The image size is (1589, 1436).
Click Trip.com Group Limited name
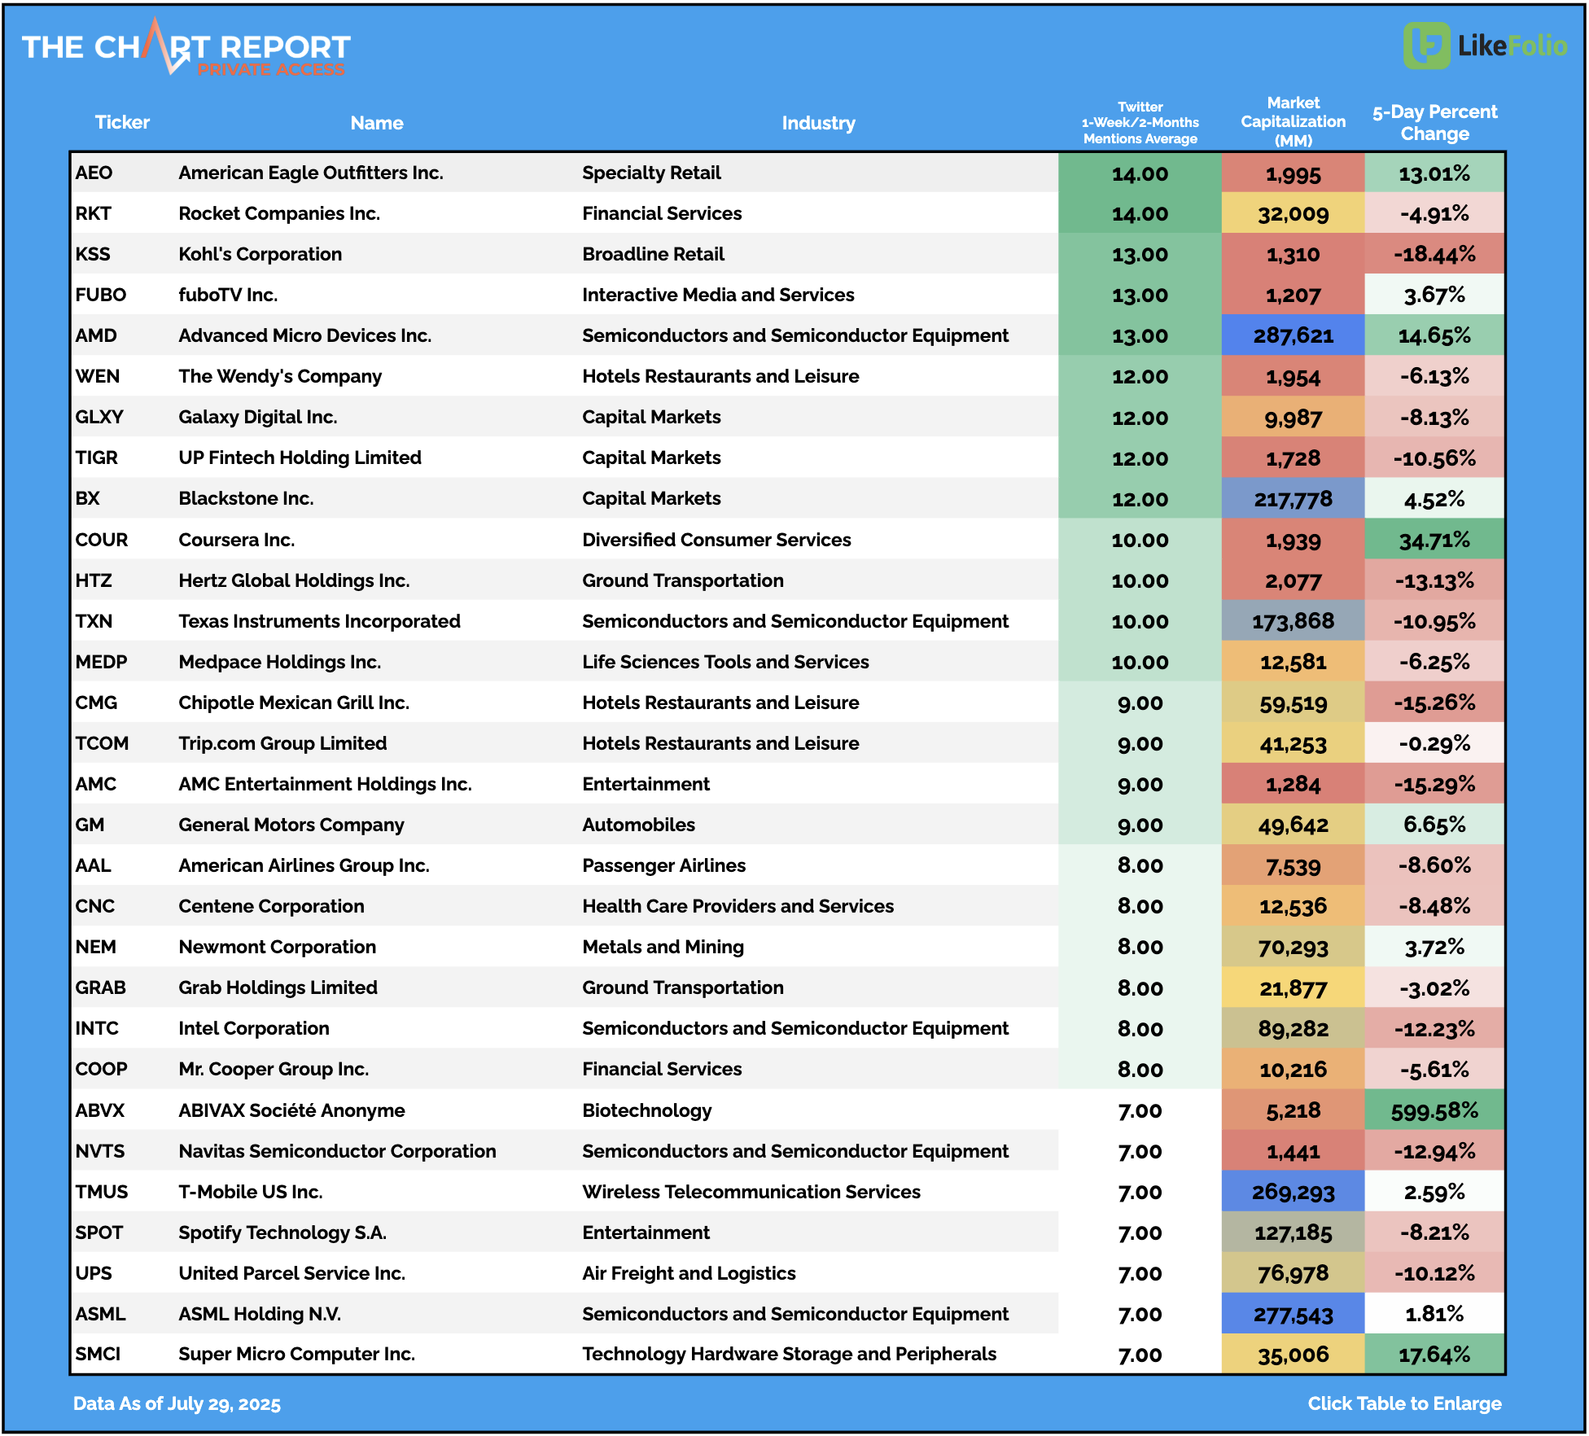282,743
